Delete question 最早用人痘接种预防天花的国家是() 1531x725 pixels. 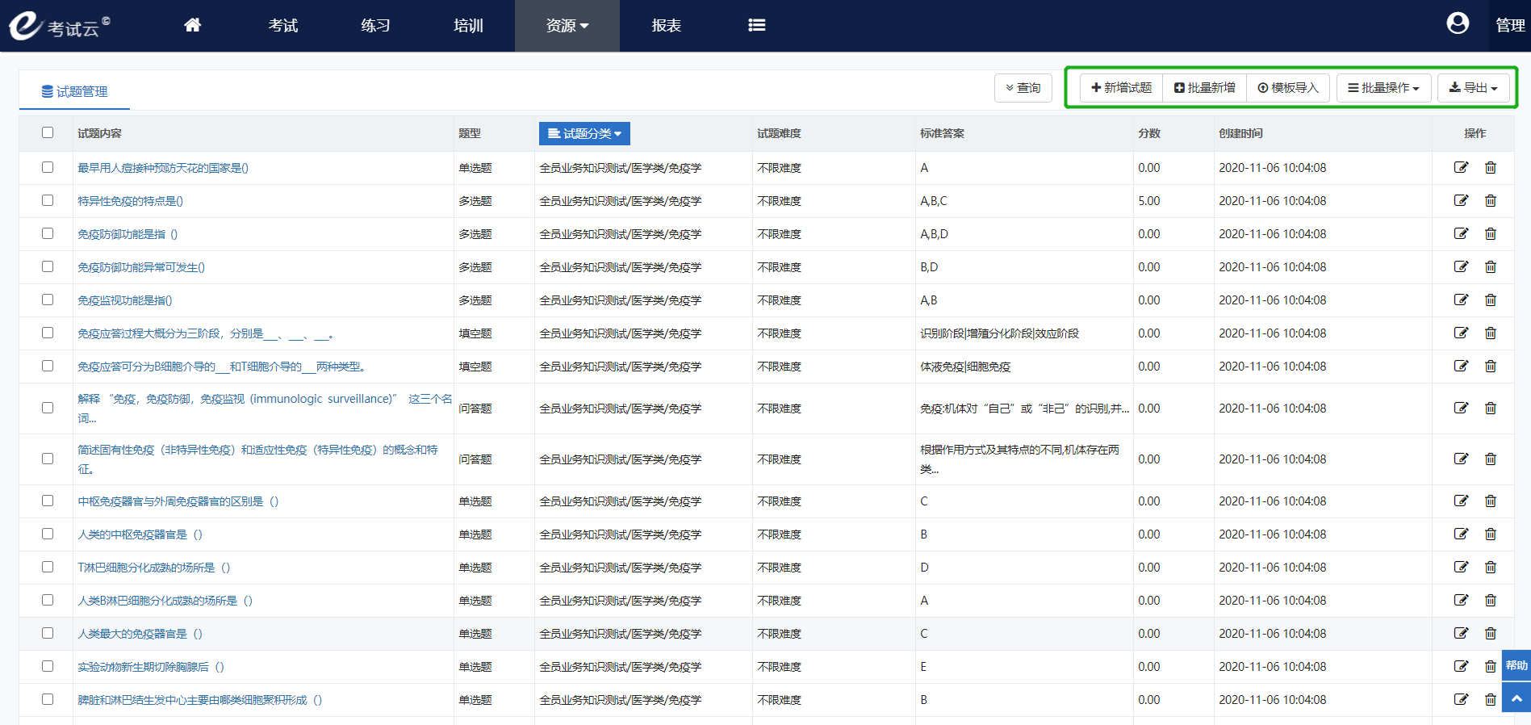[1491, 167]
